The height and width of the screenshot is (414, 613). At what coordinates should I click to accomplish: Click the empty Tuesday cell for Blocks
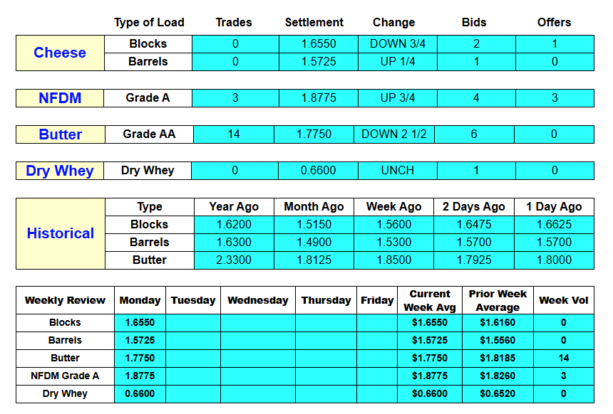pos(193,323)
